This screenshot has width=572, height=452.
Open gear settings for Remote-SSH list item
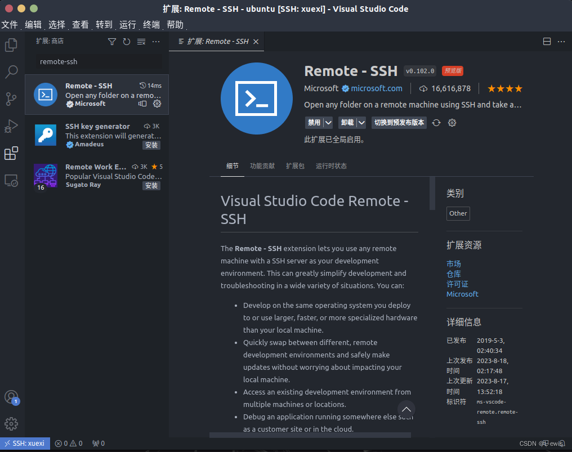[x=157, y=104]
